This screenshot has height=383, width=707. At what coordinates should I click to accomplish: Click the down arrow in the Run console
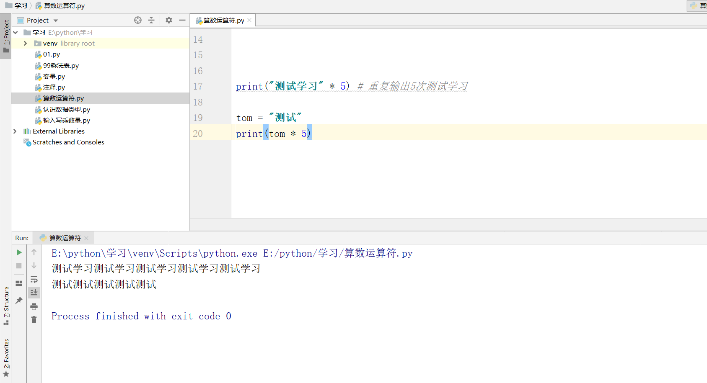(x=34, y=266)
